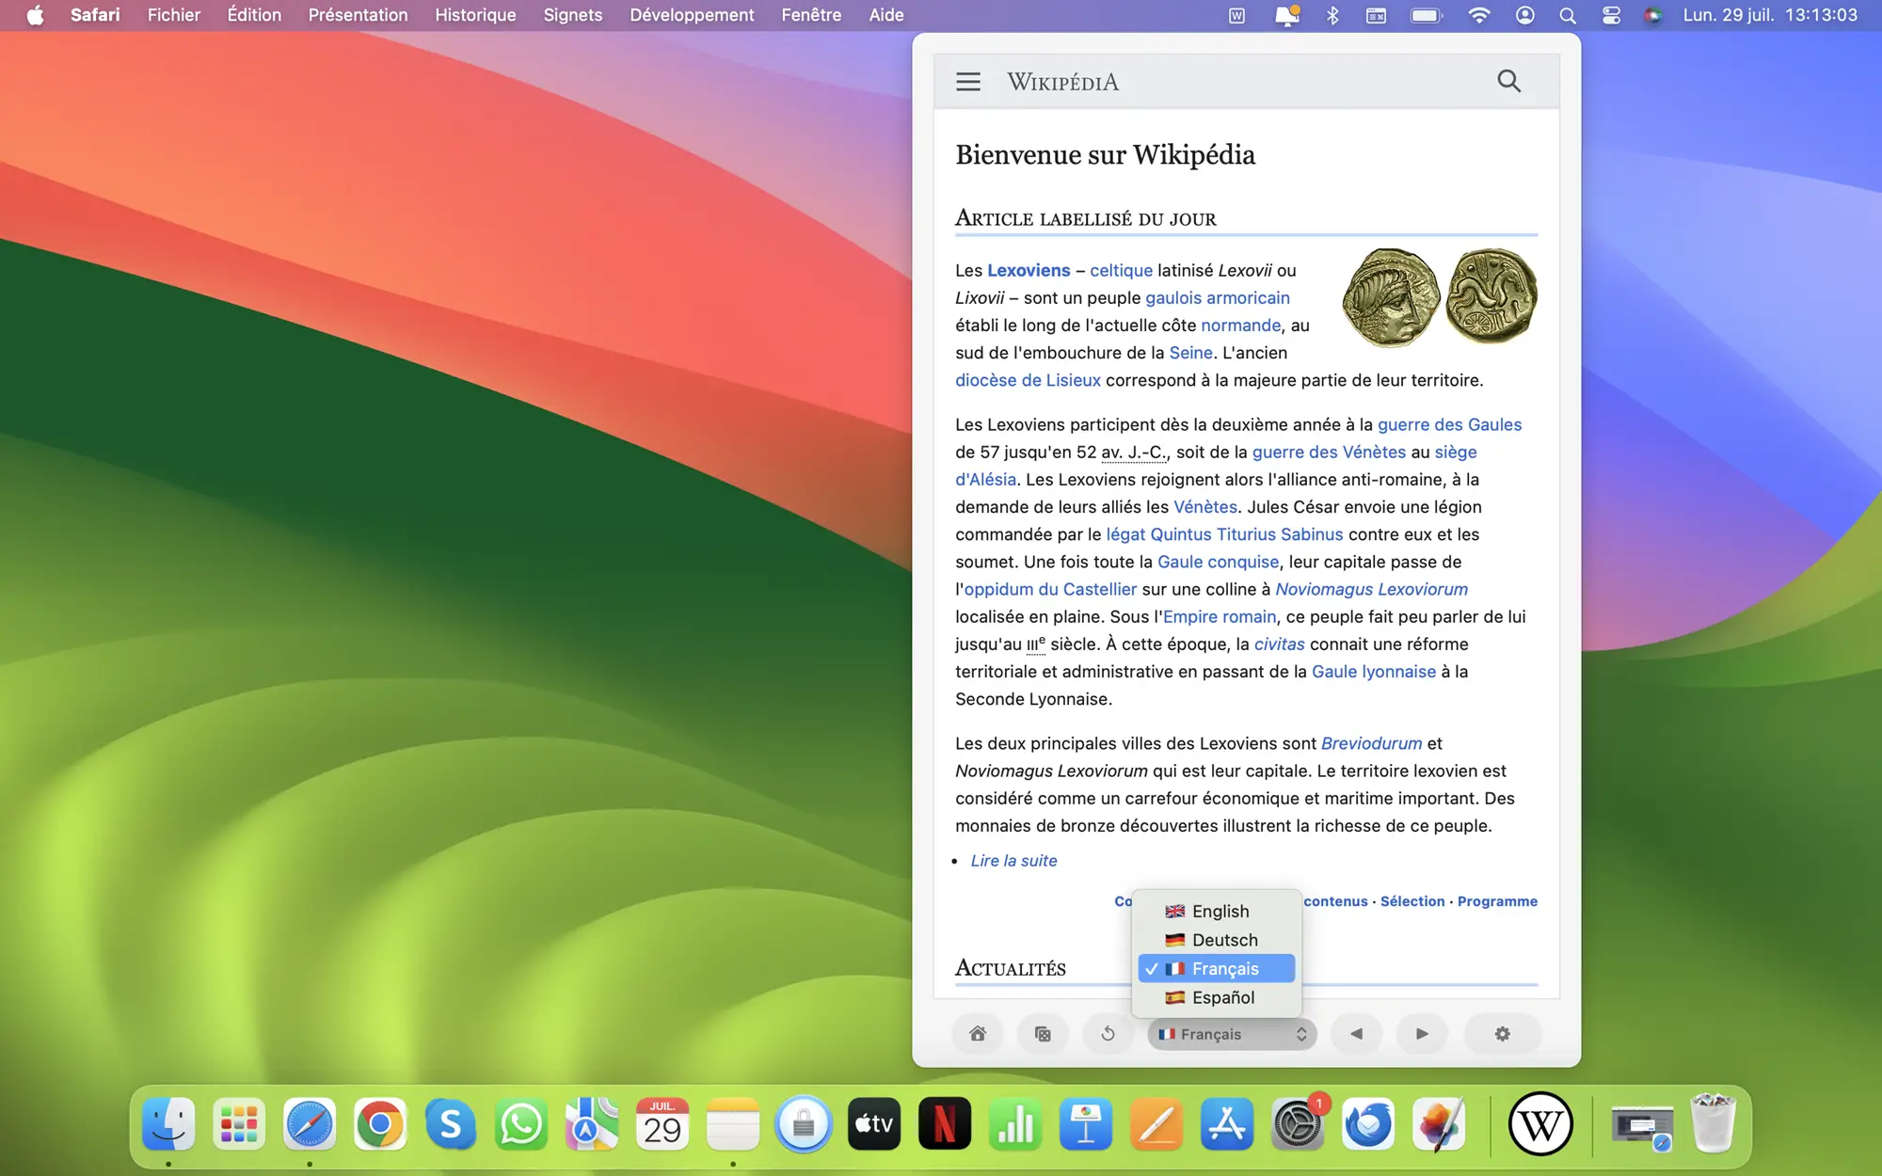Click the 'Gaule lyonnaise' link
The width and height of the screenshot is (1882, 1176).
coord(1374,672)
